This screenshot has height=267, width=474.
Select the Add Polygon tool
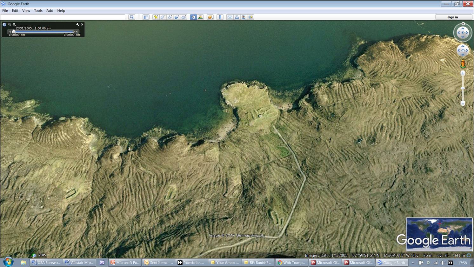coord(163,17)
